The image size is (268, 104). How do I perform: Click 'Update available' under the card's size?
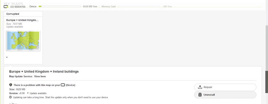(15, 27)
